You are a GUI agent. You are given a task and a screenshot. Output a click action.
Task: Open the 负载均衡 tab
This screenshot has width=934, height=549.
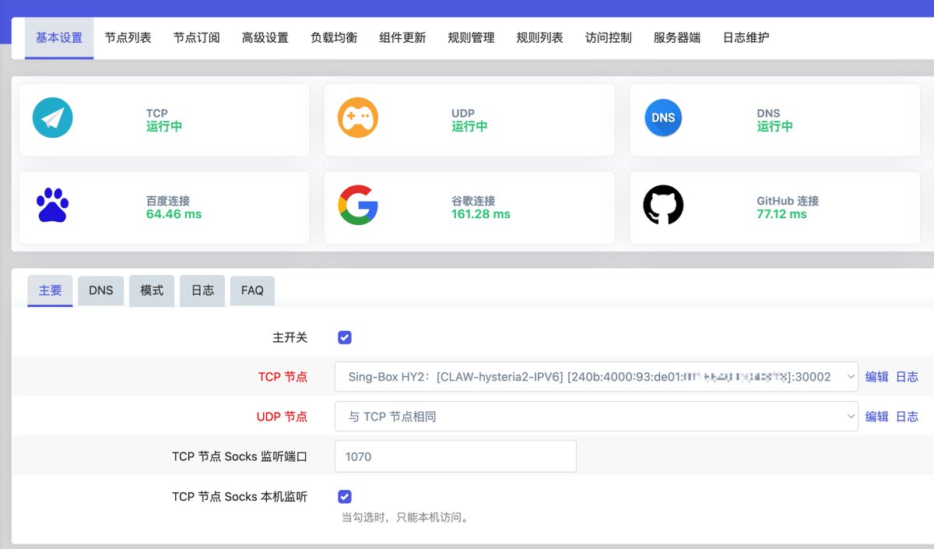coord(334,37)
